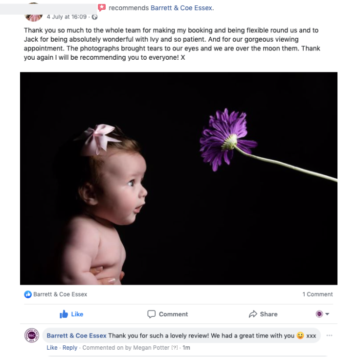Click the Barrett & Coe commenter avatar
The width and height of the screenshot is (359, 358).
[32, 335]
